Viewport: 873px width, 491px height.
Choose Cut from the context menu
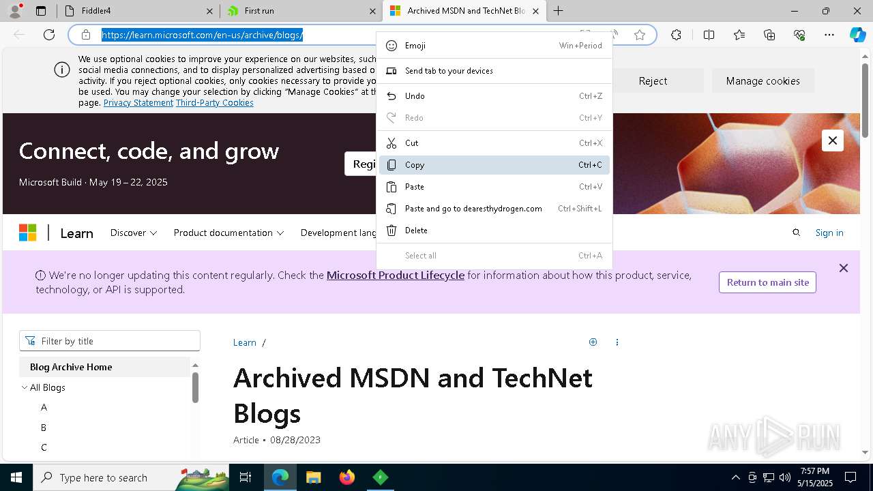[494, 143]
